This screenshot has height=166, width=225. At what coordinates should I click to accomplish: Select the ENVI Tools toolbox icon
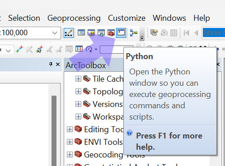click(x=78, y=142)
